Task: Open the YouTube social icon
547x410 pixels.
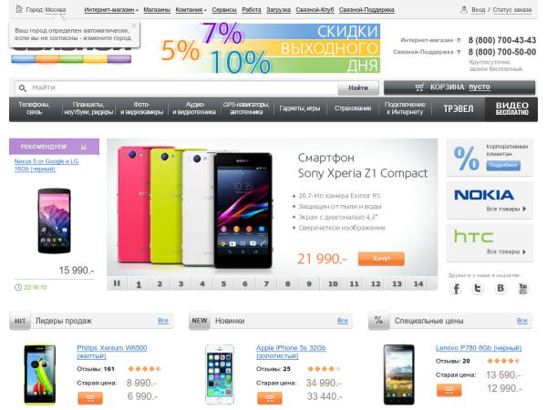Action: click(522, 288)
